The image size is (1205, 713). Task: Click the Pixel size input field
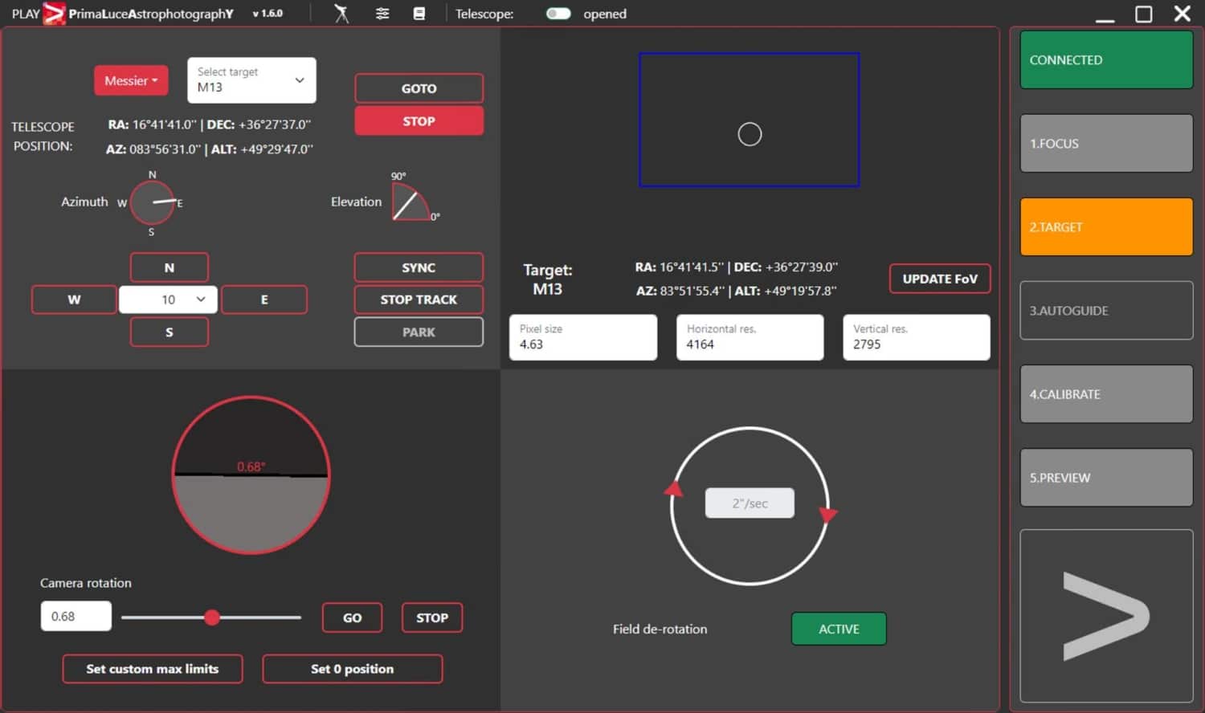pyautogui.click(x=583, y=337)
